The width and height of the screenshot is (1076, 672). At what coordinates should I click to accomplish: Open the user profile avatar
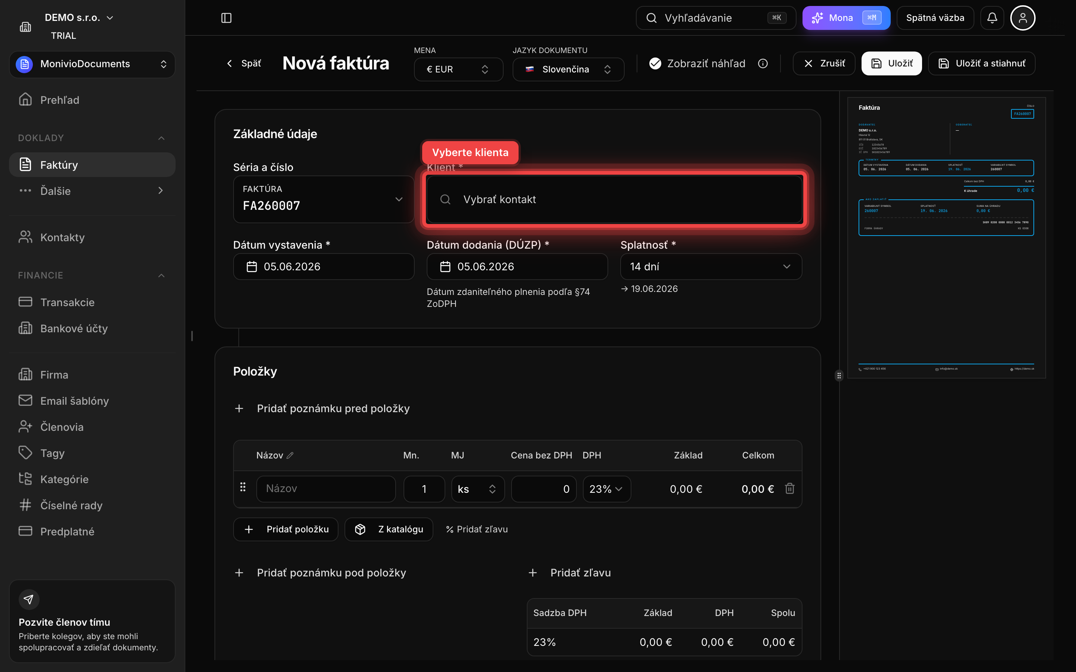click(x=1023, y=18)
